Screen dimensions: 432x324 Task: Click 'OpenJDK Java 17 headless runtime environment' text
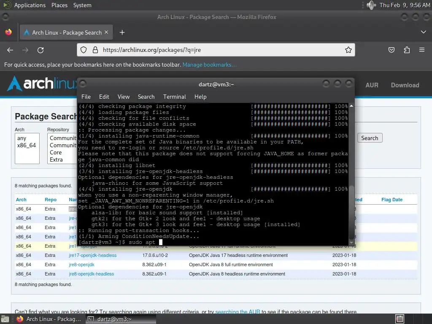pos(238,255)
